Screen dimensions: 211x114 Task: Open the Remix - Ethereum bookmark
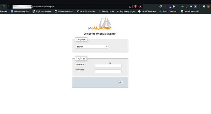[x=169, y=11]
